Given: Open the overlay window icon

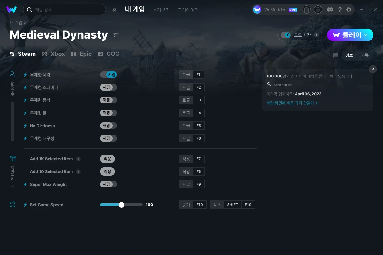Looking at the screenshot, I should pyautogui.click(x=318, y=10).
